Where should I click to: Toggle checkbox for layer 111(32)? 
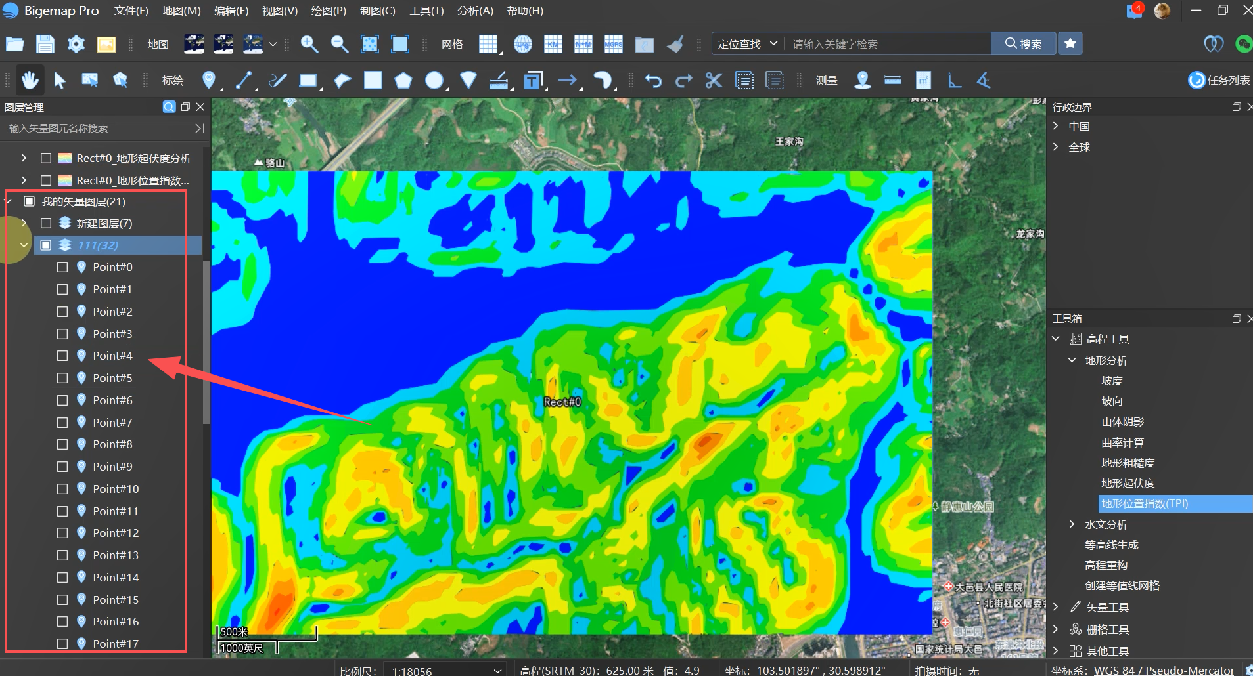pos(46,245)
